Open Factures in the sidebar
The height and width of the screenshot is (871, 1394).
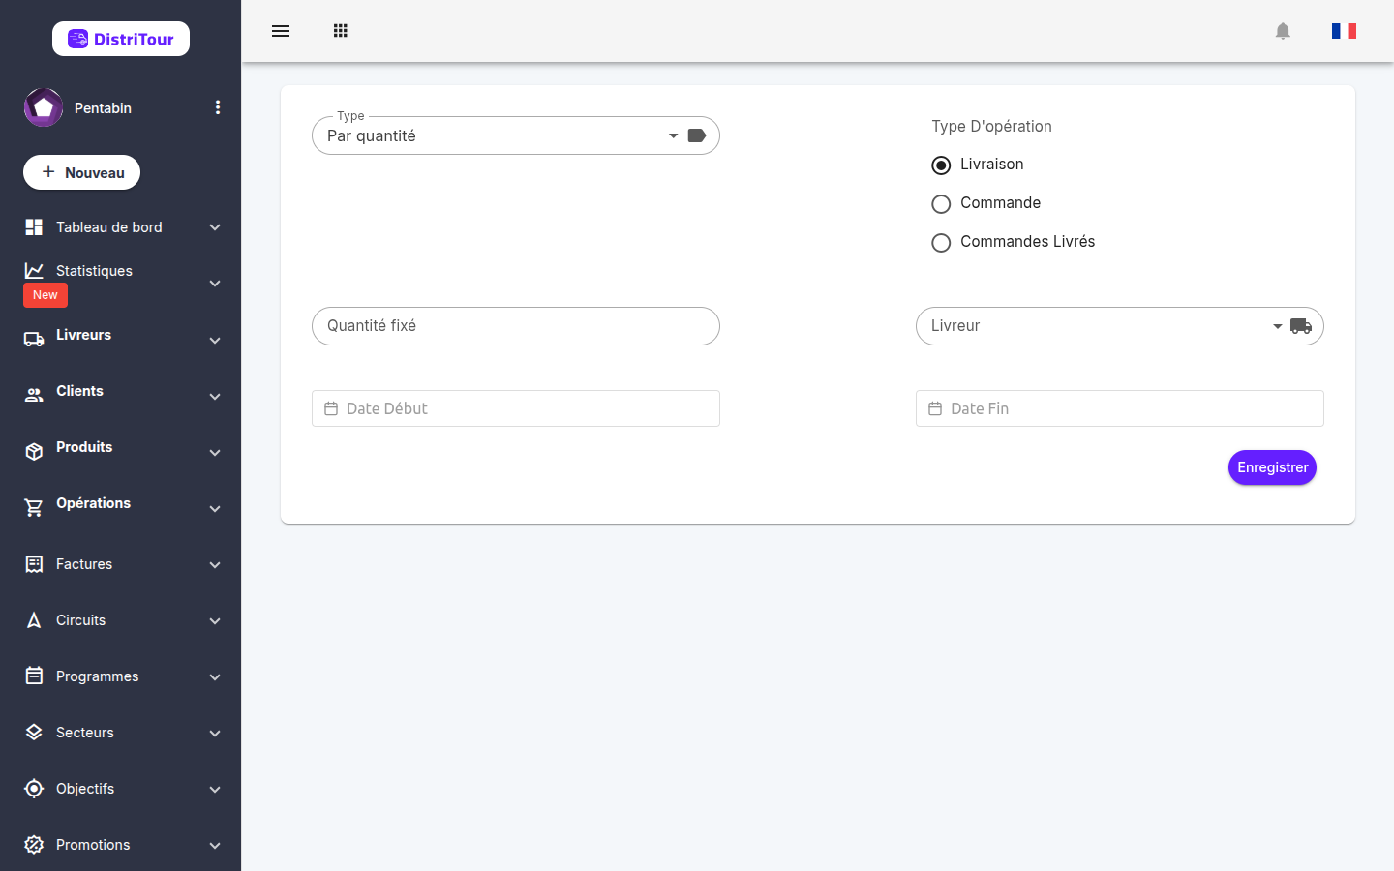tap(121, 564)
